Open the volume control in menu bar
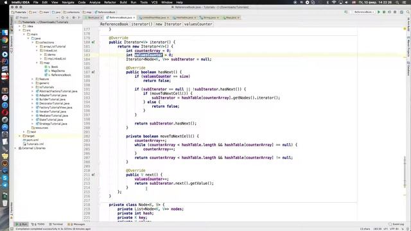The width and height of the screenshot is (411, 231). pos(347,3)
